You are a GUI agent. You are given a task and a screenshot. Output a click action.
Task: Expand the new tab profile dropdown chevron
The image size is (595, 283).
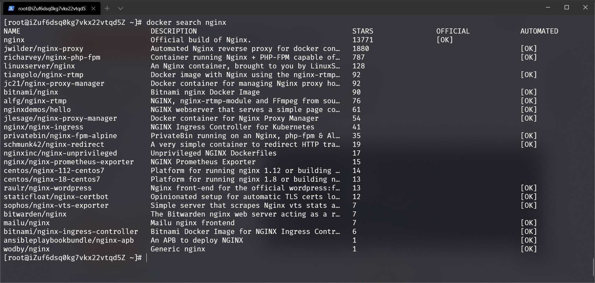(121, 9)
